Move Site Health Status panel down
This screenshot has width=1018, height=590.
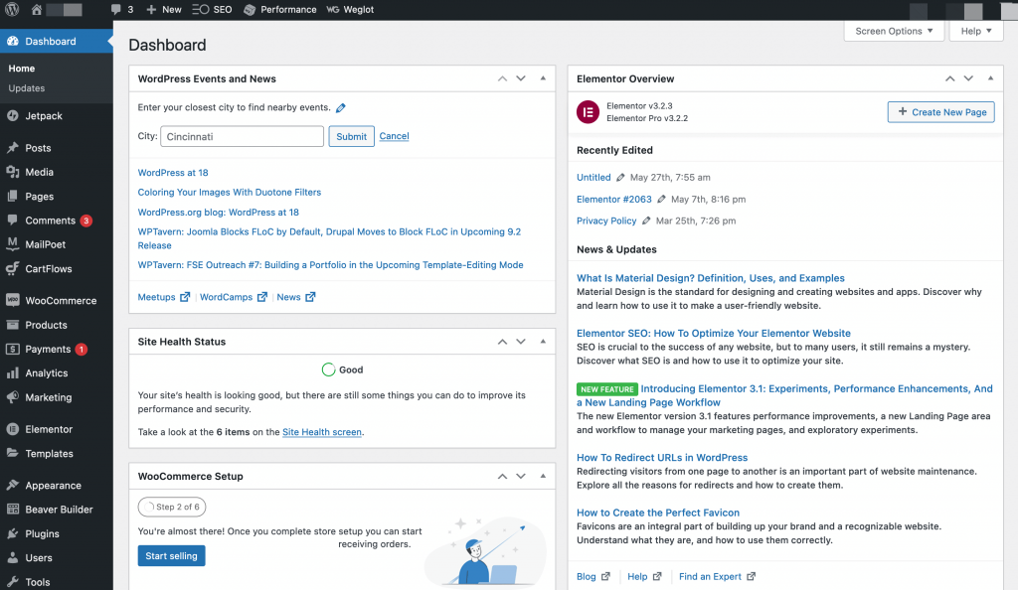click(521, 341)
